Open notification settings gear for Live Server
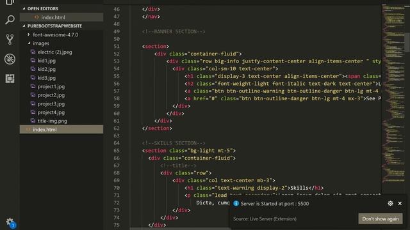The height and width of the screenshot is (230, 410). click(390, 203)
